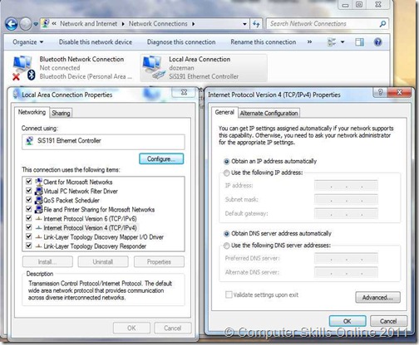The width and height of the screenshot is (419, 345).
Task: Click the greyed forward navigation arrow
Action: [26, 24]
